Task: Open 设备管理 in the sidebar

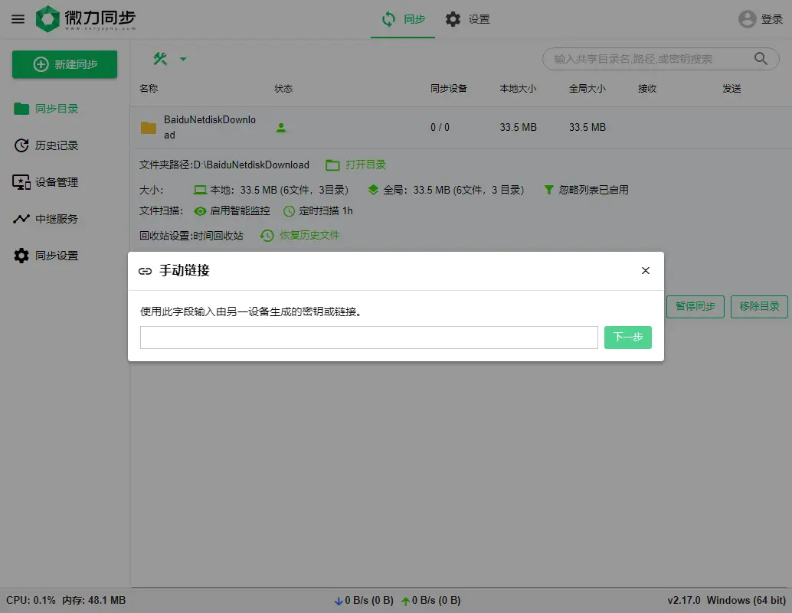Action: [x=57, y=182]
